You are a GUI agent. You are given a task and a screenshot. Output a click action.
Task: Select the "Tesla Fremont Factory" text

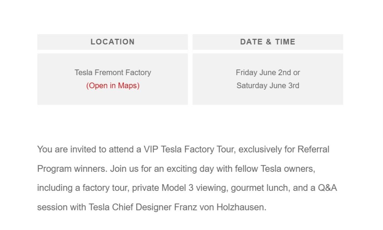point(113,72)
